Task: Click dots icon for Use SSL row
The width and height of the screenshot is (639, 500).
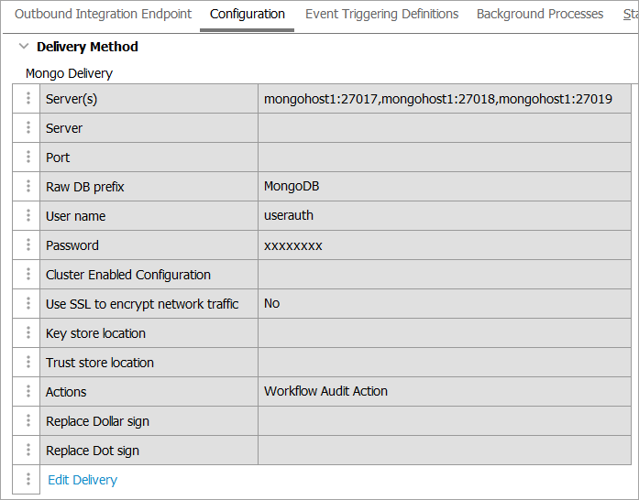Action: pos(28,304)
